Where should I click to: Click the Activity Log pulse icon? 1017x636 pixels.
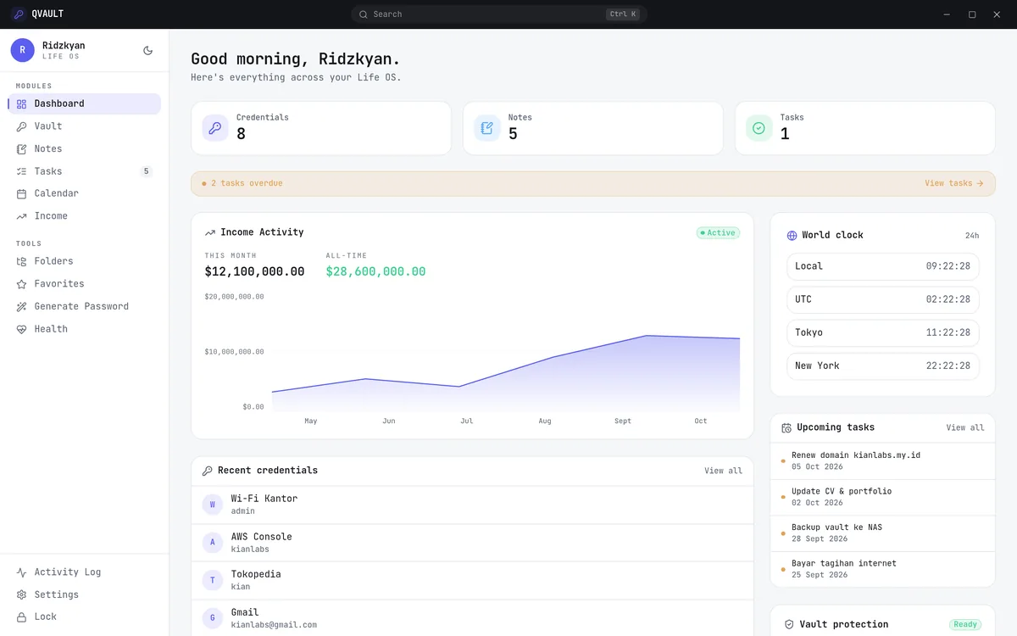22,572
